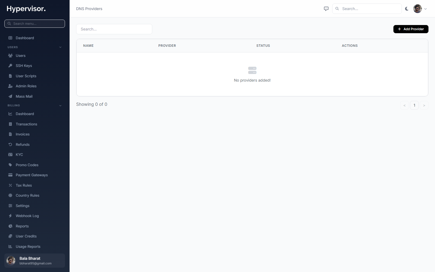The width and height of the screenshot is (435, 272).
Task: Click the NAME column header
Action: (x=88, y=46)
